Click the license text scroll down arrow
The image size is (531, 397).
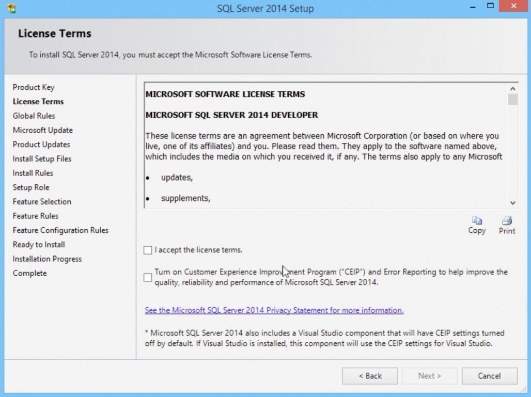(513, 203)
